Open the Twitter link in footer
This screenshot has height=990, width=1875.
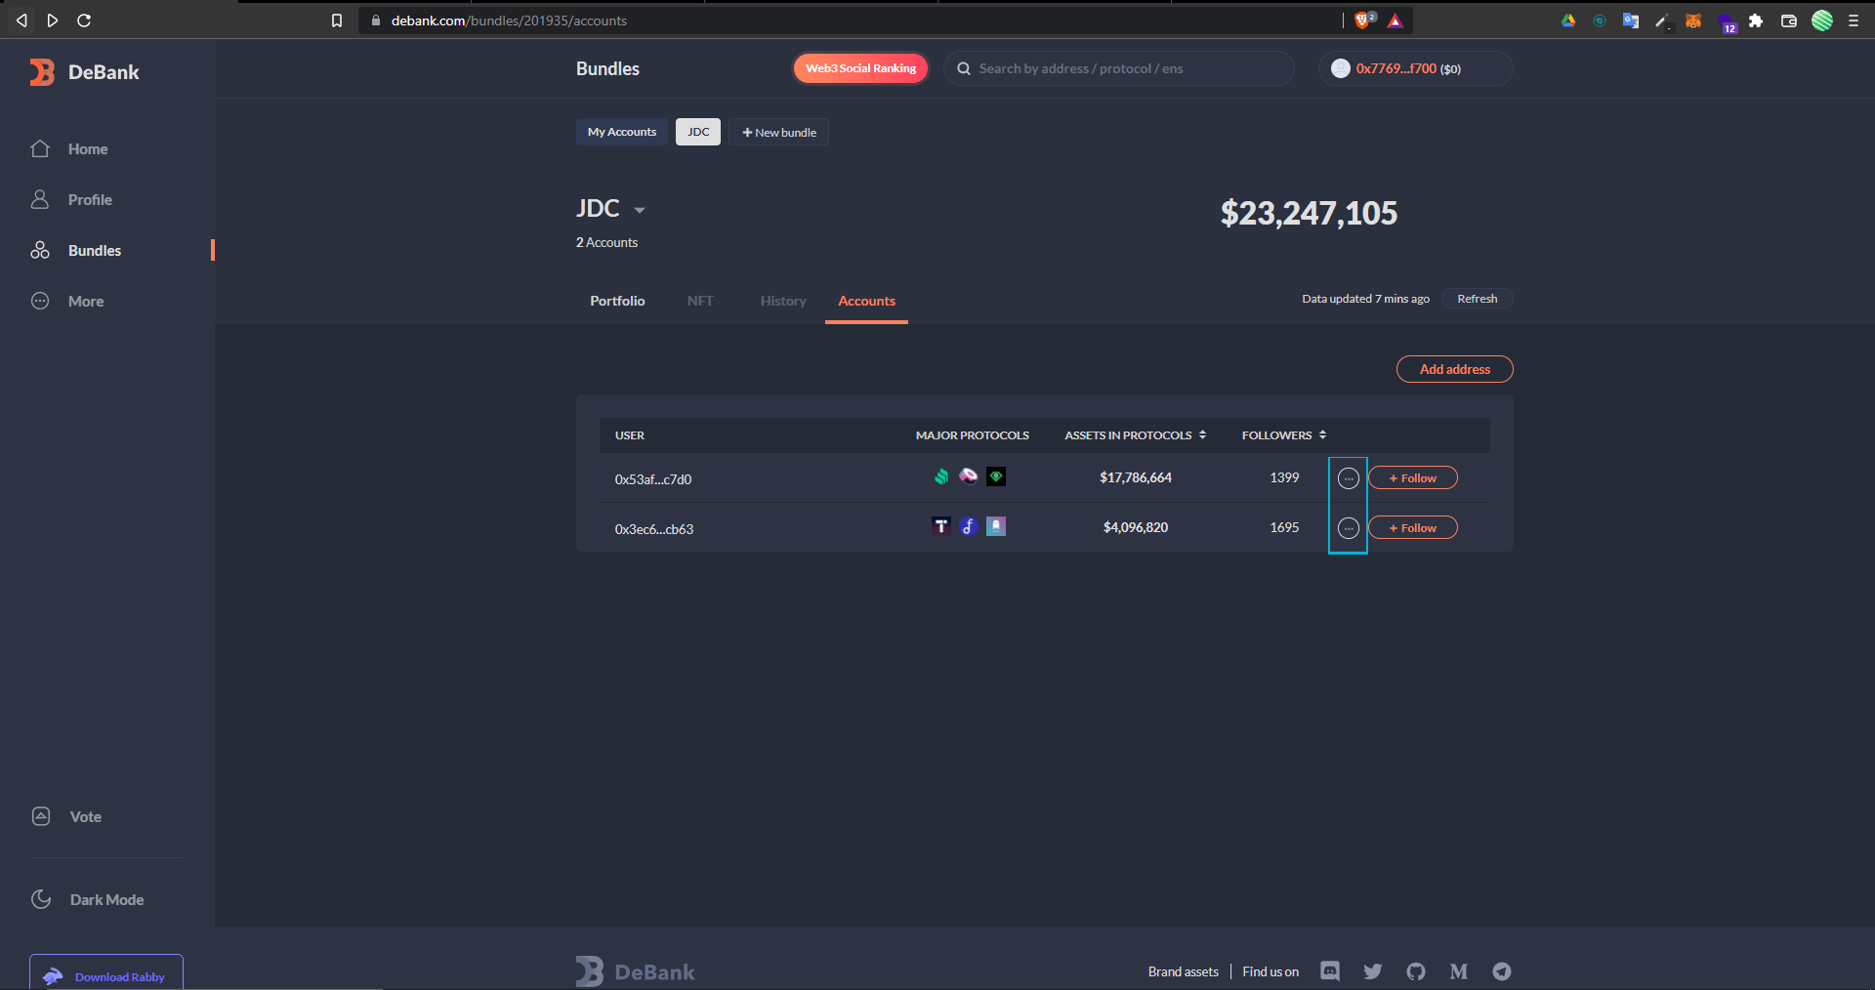point(1373,971)
